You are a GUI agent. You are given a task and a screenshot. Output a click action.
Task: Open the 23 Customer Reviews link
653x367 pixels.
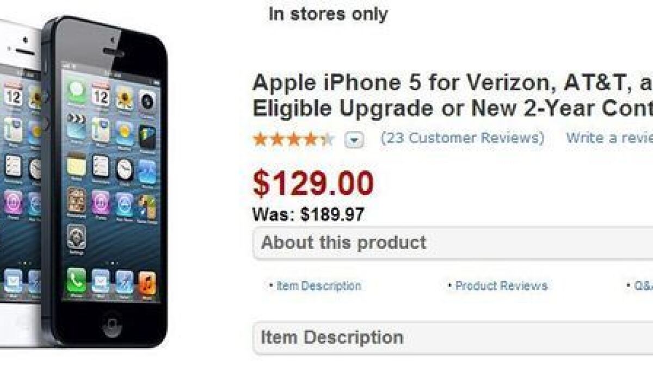click(x=462, y=138)
